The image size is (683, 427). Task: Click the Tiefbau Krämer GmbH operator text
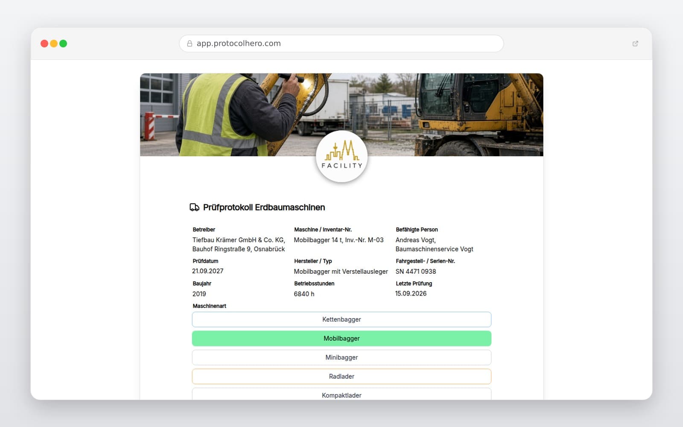[x=239, y=245]
